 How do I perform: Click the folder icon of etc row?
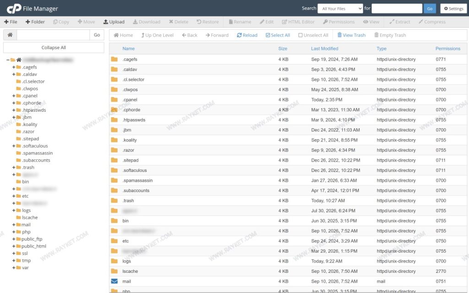tap(114, 241)
